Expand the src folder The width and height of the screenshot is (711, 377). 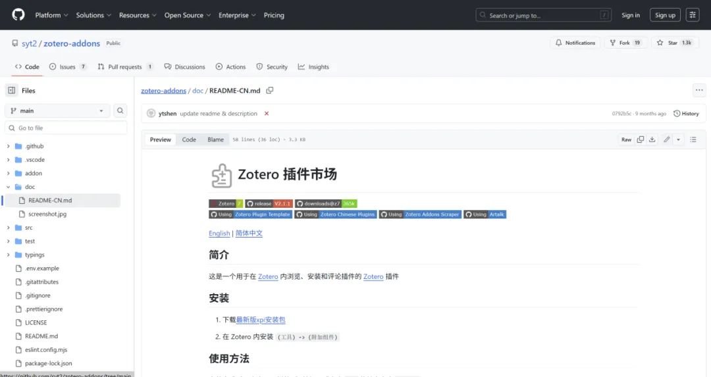tap(8, 228)
